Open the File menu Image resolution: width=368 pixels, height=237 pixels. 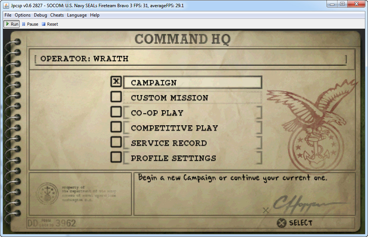tap(8, 15)
